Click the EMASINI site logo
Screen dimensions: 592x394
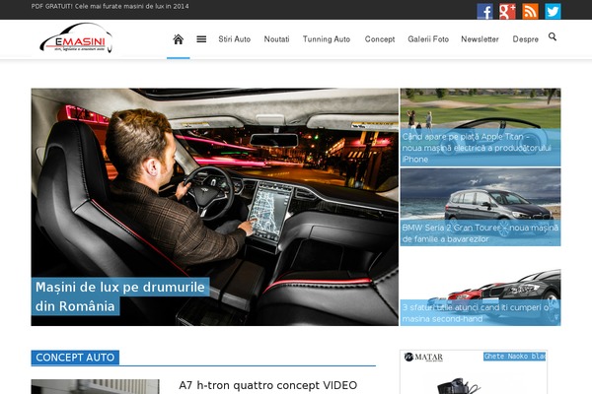coord(76,37)
